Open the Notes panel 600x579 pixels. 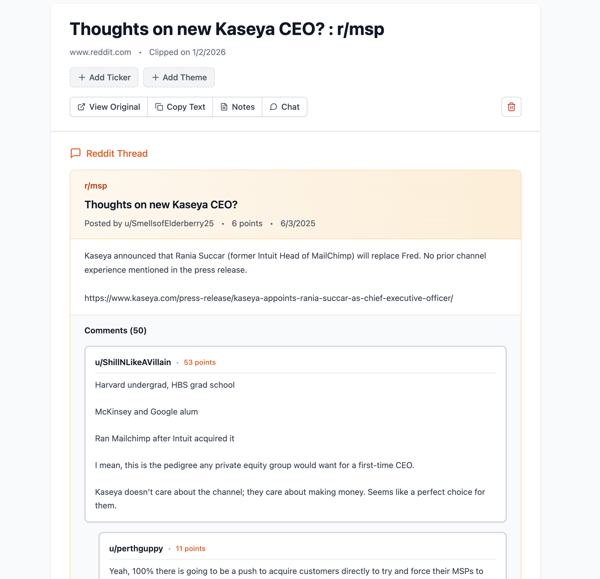click(x=237, y=107)
